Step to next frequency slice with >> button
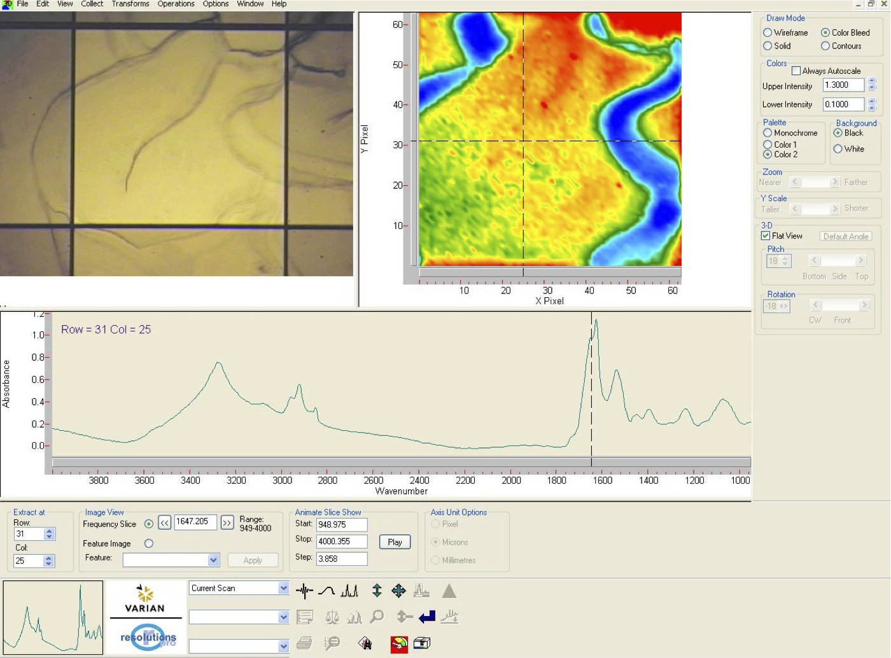The image size is (891, 658). coord(227,522)
